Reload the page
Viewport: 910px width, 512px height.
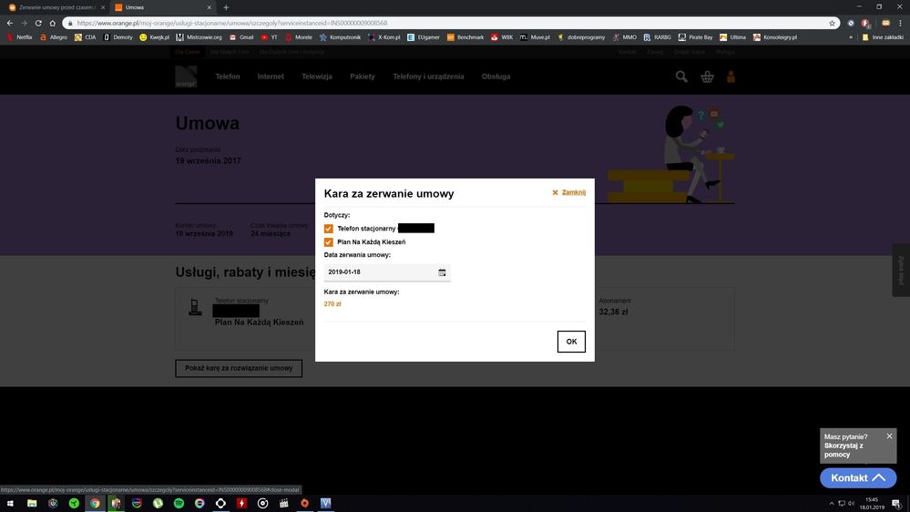click(x=39, y=23)
